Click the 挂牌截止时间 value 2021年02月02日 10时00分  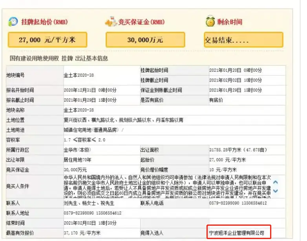(235, 80)
